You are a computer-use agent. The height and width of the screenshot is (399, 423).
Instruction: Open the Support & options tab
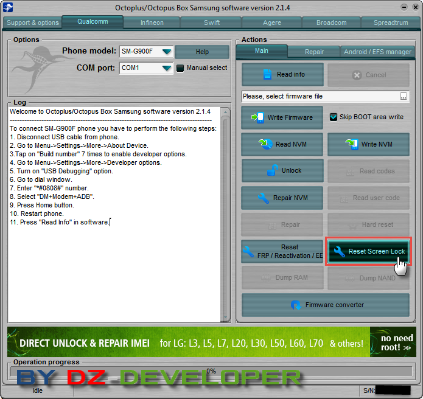33,23
